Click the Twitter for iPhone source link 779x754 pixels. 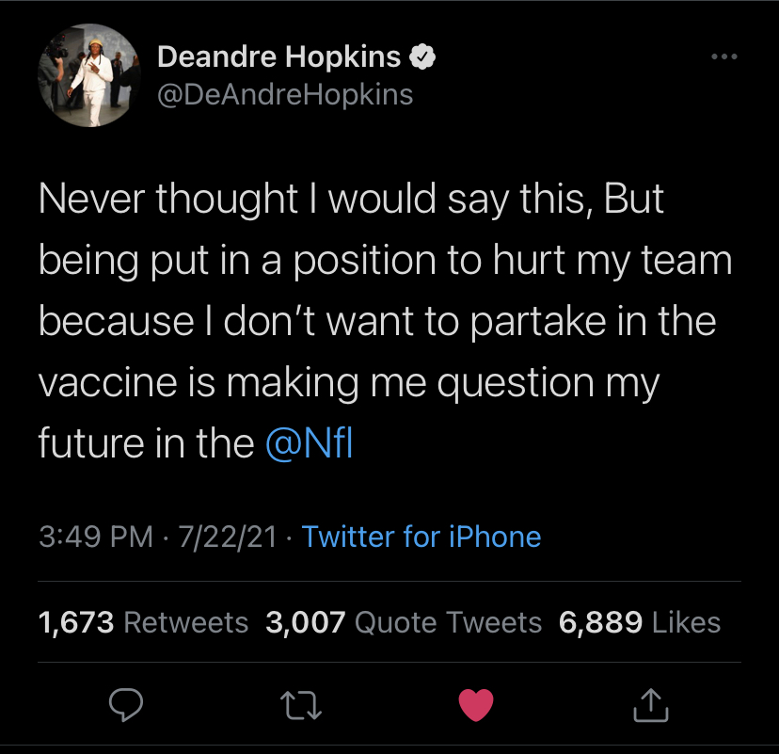coord(421,537)
